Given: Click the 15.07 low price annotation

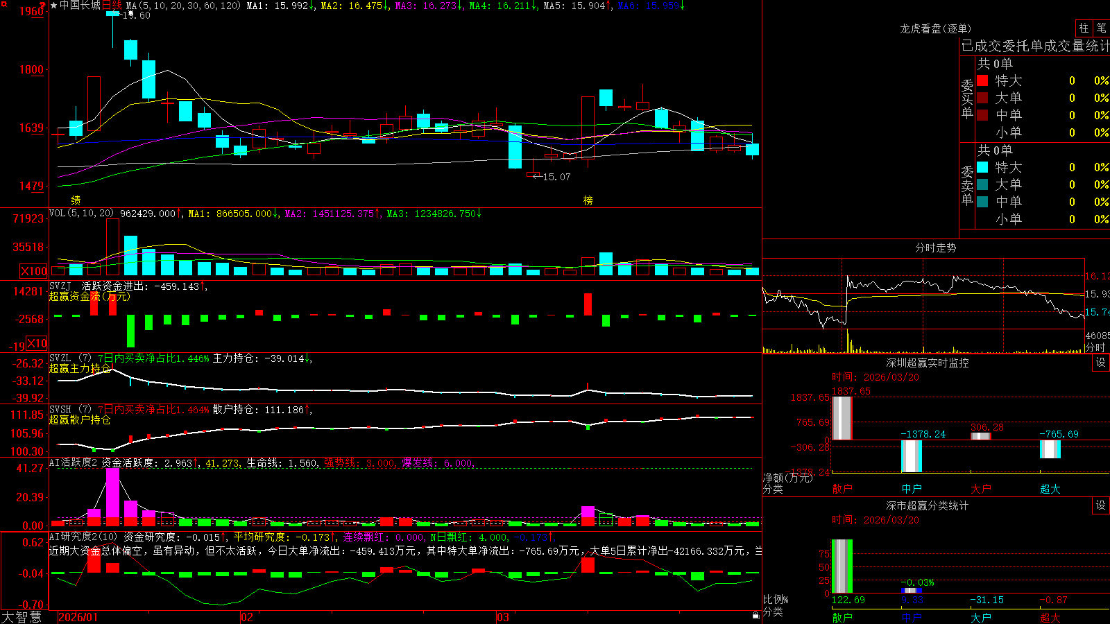Looking at the screenshot, I should pyautogui.click(x=557, y=177).
